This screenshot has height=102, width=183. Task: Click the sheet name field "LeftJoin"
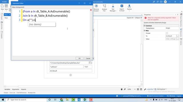pos(66,67)
